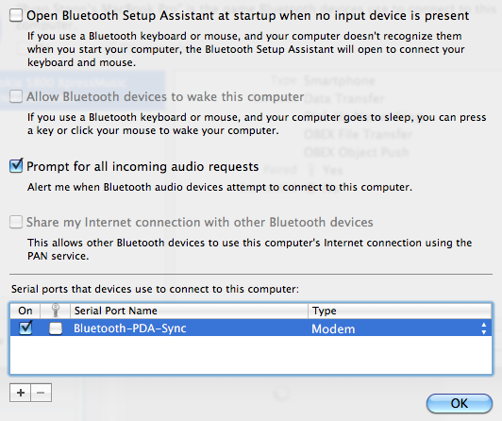Turn off the Bluetooth-PDA-Sync serial port
This screenshot has height=421, width=502.
[25, 328]
